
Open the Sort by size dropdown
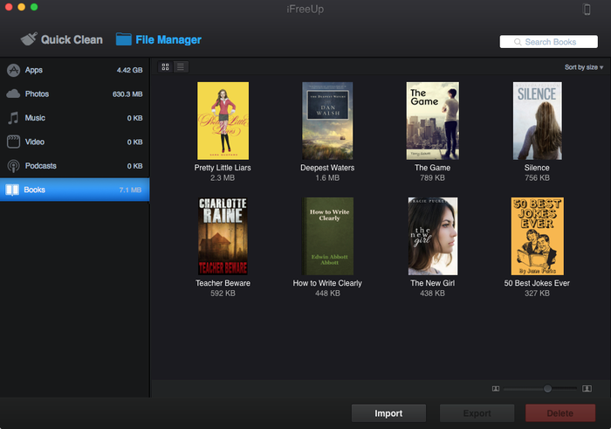point(584,67)
